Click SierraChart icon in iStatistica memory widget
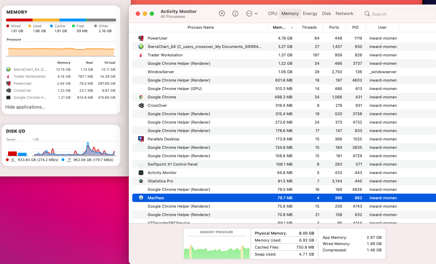The height and width of the screenshot is (264, 436). 8,69
